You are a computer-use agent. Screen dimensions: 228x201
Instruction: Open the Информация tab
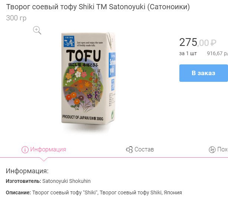click(43, 150)
